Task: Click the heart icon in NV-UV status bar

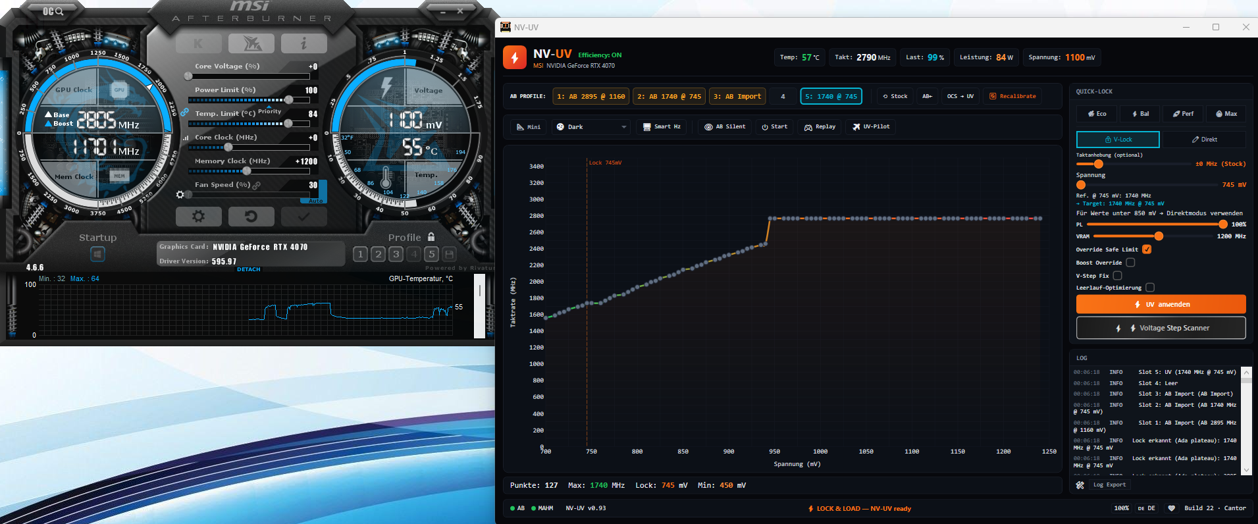Action: pyautogui.click(x=1171, y=508)
